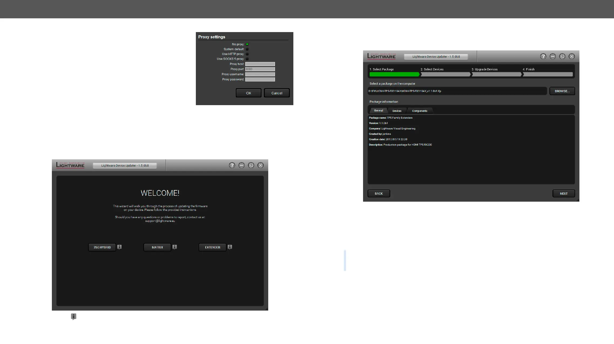Viewport: 614px width, 344px height.
Task: Click the Description Production package text
Action: (x=400, y=145)
